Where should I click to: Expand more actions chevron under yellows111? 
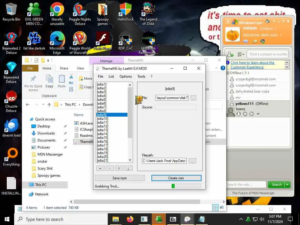point(258,114)
